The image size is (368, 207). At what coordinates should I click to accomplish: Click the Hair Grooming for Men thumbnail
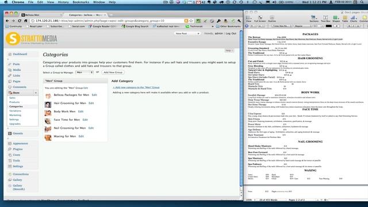coord(48,104)
